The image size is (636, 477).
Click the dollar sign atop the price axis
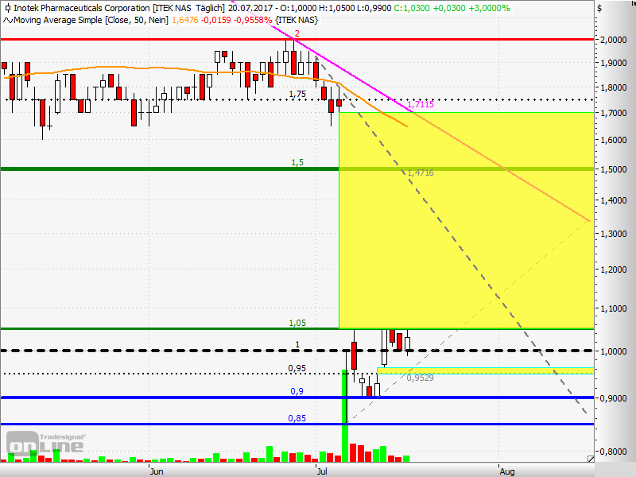click(600, 7)
